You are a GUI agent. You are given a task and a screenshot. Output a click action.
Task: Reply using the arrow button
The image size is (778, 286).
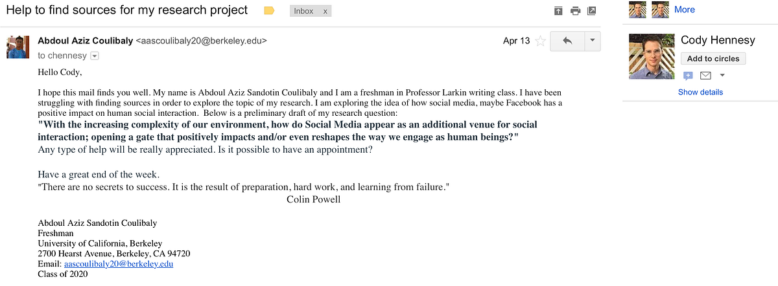pos(567,41)
